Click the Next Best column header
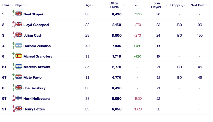This screenshot has height=122, width=213. (197, 5)
